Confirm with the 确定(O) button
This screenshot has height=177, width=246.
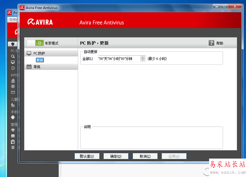click(116, 156)
